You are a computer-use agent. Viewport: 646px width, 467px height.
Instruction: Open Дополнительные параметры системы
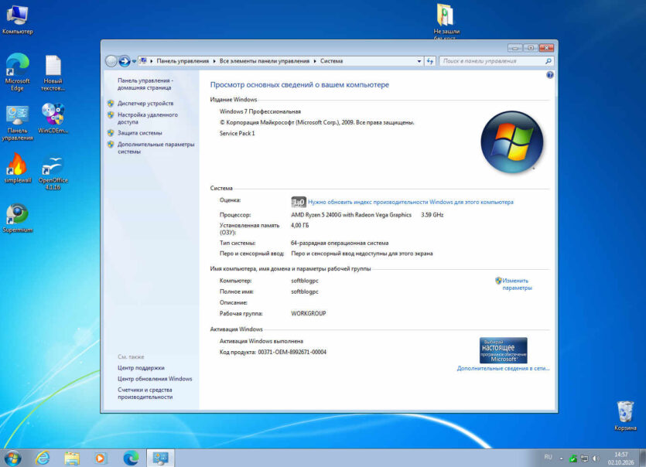coord(156,148)
